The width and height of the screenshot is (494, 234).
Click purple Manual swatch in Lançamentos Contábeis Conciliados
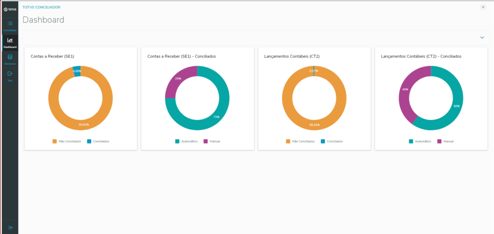tap(439, 142)
